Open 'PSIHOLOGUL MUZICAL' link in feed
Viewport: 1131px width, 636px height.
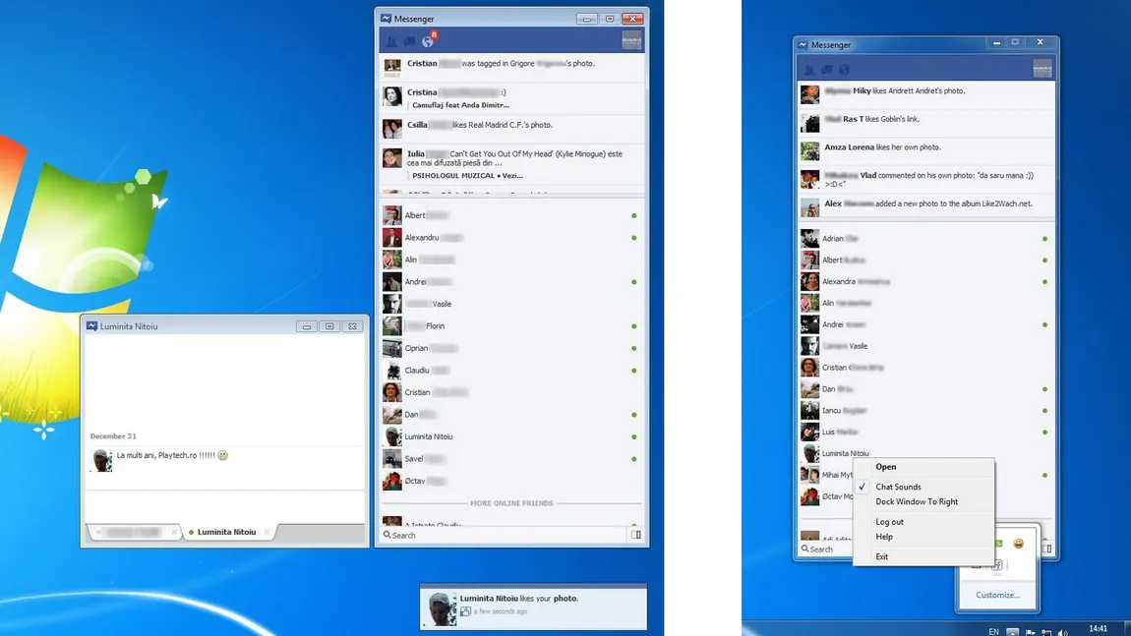tap(467, 175)
